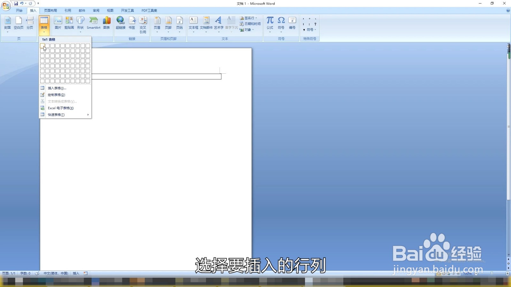Image resolution: width=511 pixels, height=287 pixels.
Task: Insert an equation (公式)
Action: [x=270, y=25]
